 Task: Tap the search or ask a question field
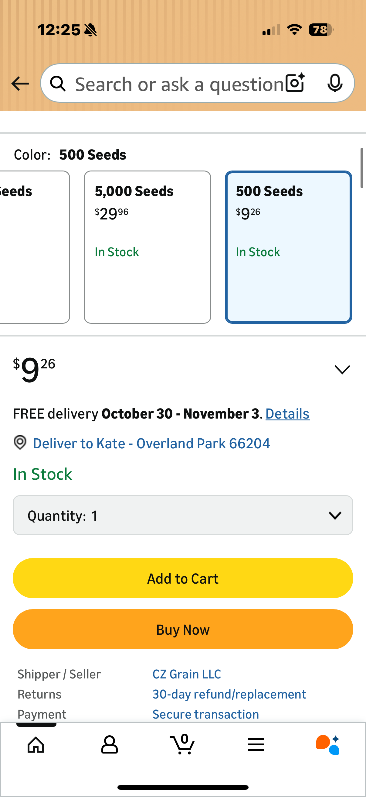pyautogui.click(x=179, y=84)
